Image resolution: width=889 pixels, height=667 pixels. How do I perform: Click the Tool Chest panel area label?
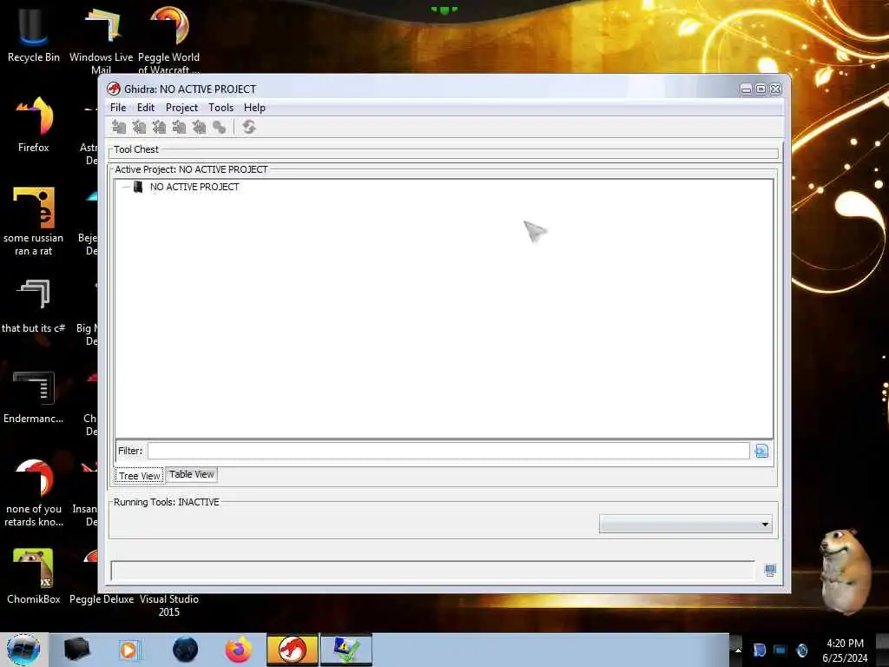pos(136,149)
